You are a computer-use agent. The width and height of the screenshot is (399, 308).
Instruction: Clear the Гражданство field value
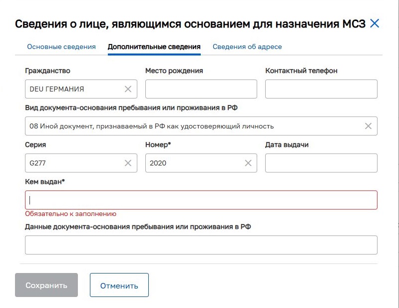tap(128, 89)
